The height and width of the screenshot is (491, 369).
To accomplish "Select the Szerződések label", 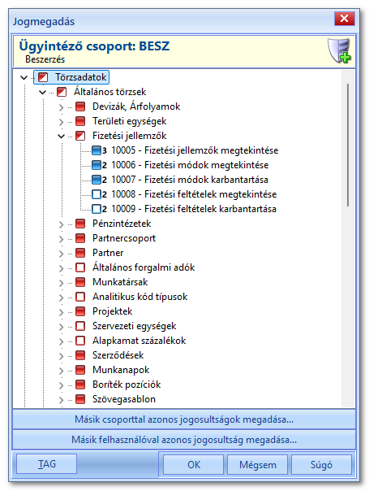I will pyautogui.click(x=118, y=355).
